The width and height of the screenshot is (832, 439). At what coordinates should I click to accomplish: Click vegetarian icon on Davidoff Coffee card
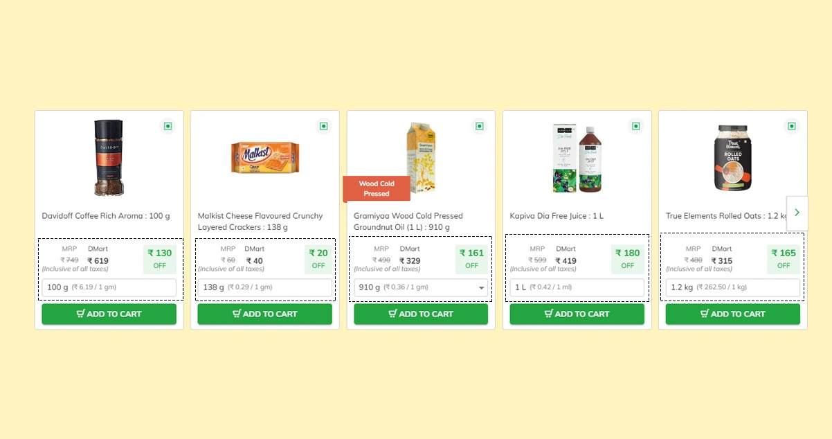pyautogui.click(x=168, y=126)
